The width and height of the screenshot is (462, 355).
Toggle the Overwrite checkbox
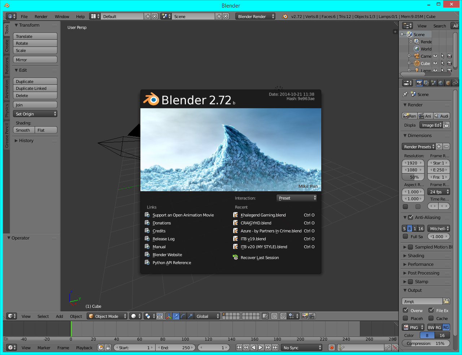coord(406,310)
